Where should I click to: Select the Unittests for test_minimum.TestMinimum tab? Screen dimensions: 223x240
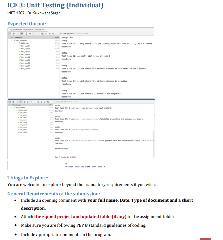pos(28,30)
